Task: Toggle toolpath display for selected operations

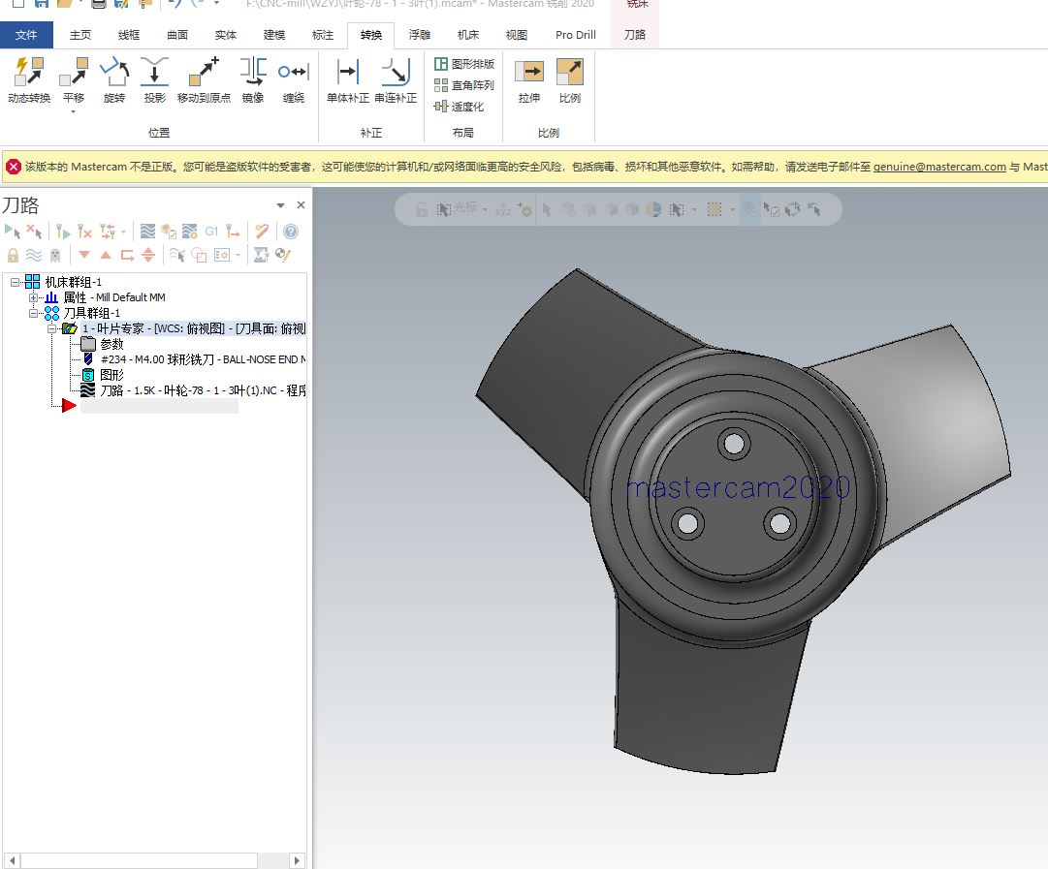Action: pos(33,255)
